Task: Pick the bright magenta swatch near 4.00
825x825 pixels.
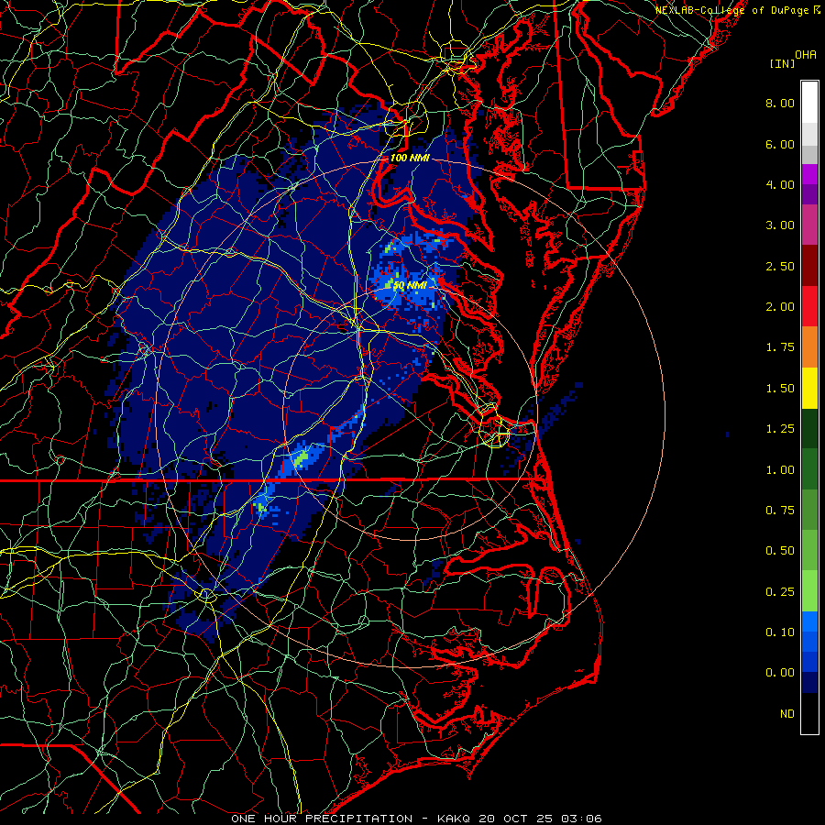Action: (809, 174)
